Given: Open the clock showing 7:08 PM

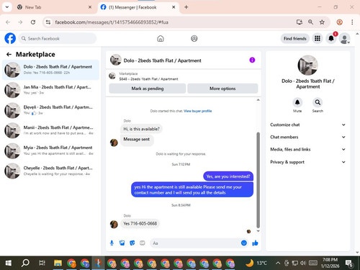Looking at the screenshot, I should click(330, 263).
